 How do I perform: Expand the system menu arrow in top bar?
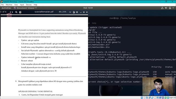[173, 8]
